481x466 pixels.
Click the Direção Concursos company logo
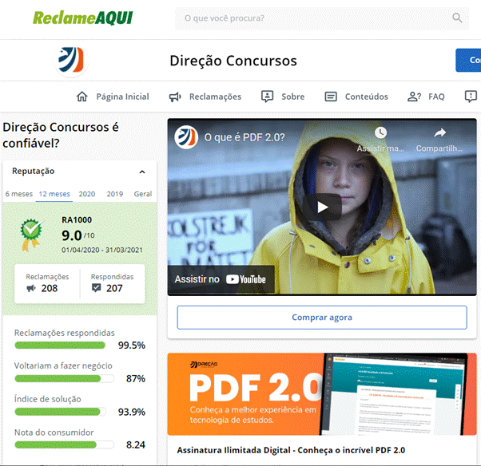(70, 61)
